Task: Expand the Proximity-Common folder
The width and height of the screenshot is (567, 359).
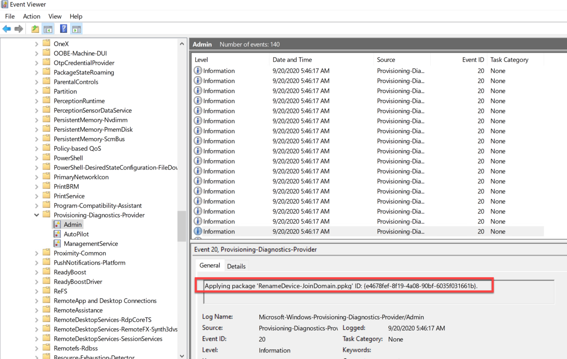Action: coord(36,253)
